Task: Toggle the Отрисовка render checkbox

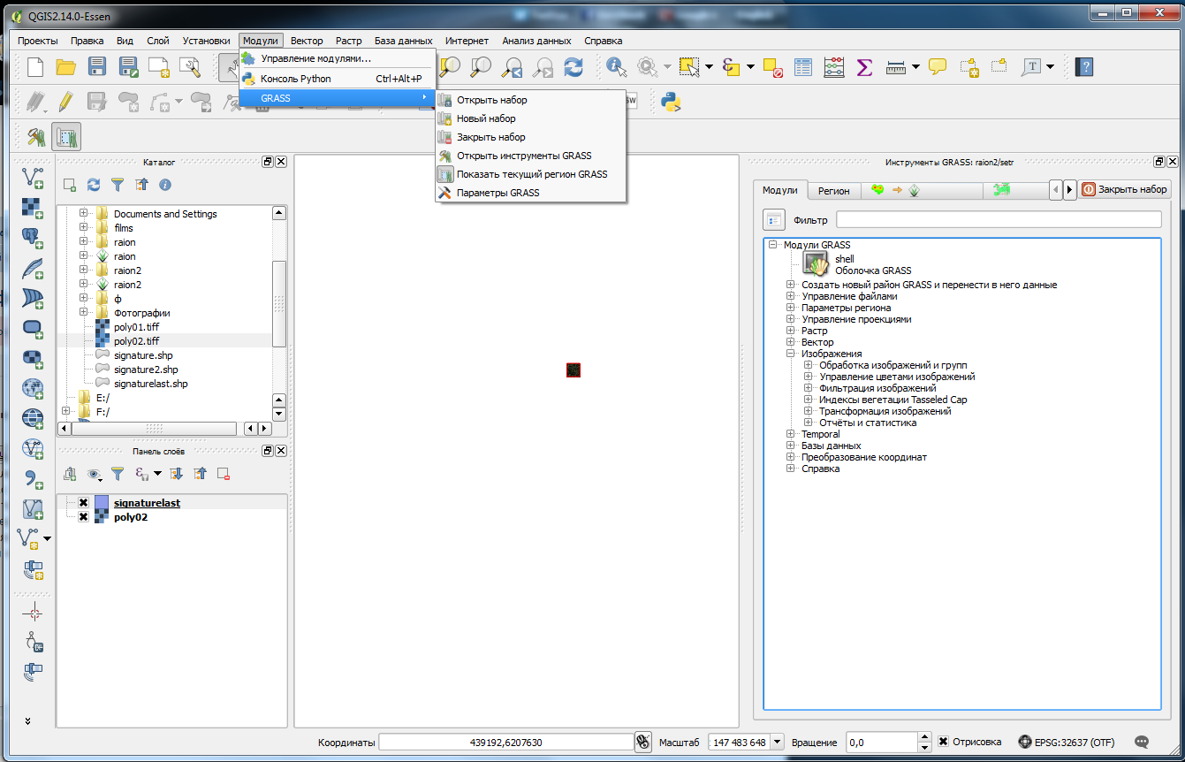Action: [944, 742]
